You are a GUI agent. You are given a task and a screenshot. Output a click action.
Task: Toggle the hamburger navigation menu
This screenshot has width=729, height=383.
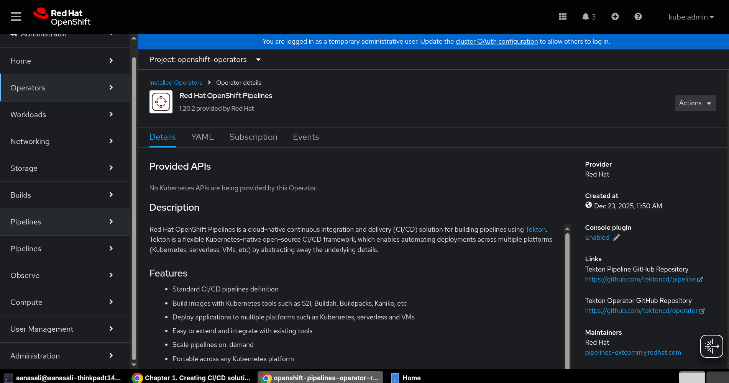point(16,16)
